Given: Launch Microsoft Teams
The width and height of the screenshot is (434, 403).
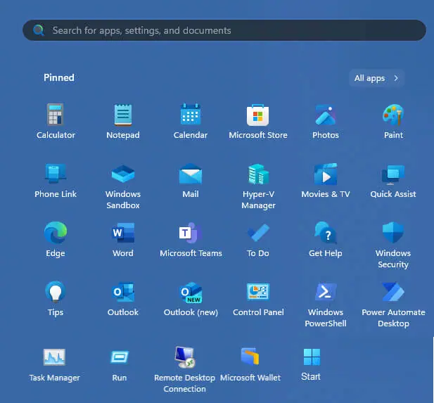Looking at the screenshot, I should [x=191, y=239].
